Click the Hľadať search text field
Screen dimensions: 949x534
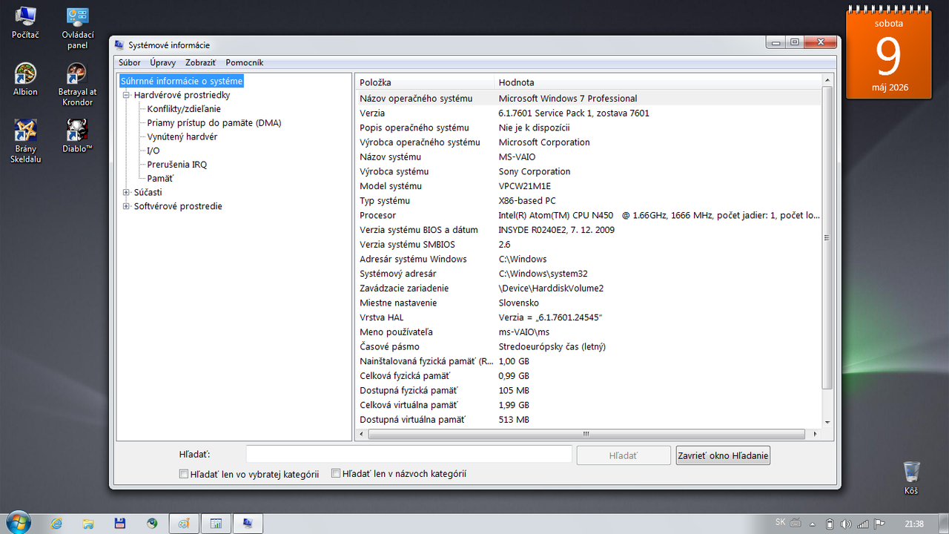tap(409, 455)
